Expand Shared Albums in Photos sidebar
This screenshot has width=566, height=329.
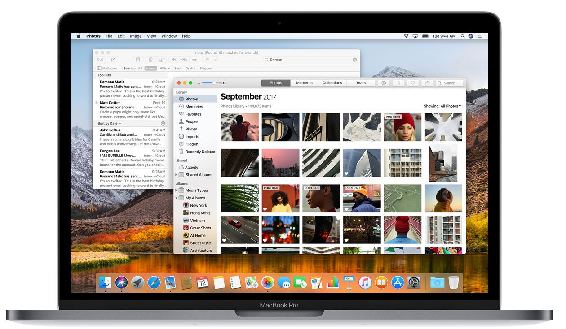(176, 175)
